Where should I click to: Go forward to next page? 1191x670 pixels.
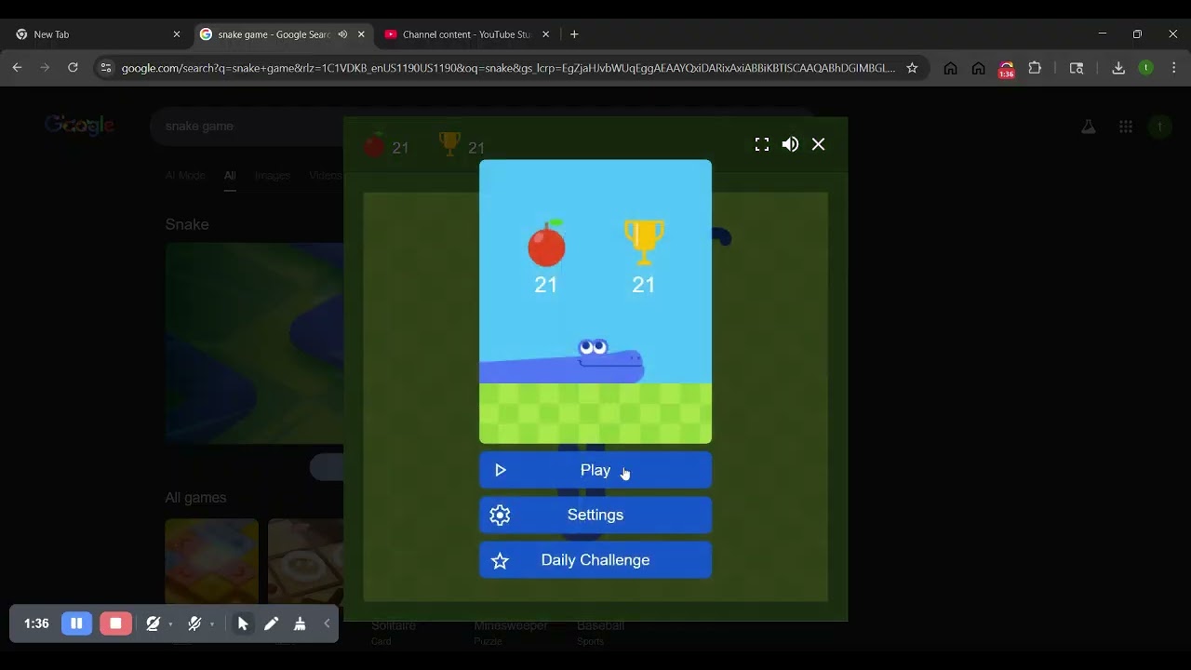point(45,68)
